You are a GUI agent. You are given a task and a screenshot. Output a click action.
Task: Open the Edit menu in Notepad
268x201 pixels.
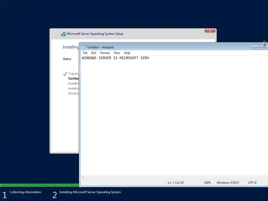93,53
